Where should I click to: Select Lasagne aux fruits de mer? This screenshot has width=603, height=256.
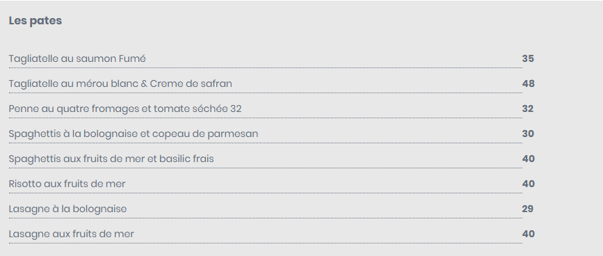click(x=72, y=234)
